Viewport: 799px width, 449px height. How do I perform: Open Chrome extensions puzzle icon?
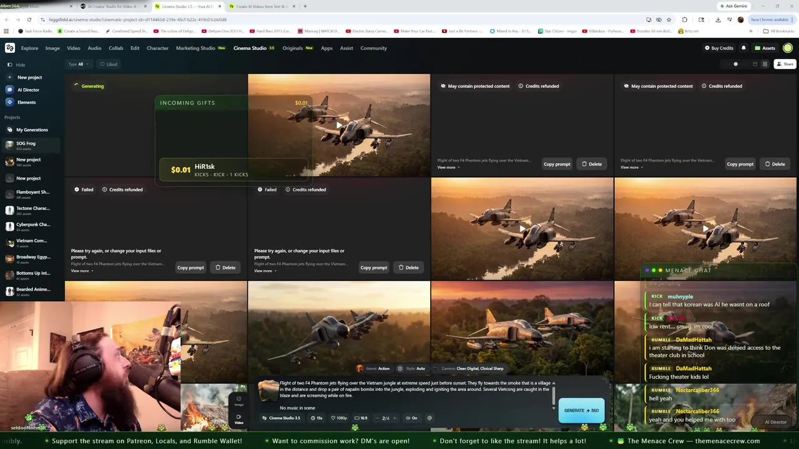point(685,19)
